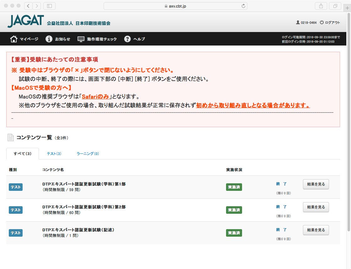Click the user icon next to 0218-0464
Viewport: 351px width, 269px height.
pos(298,22)
